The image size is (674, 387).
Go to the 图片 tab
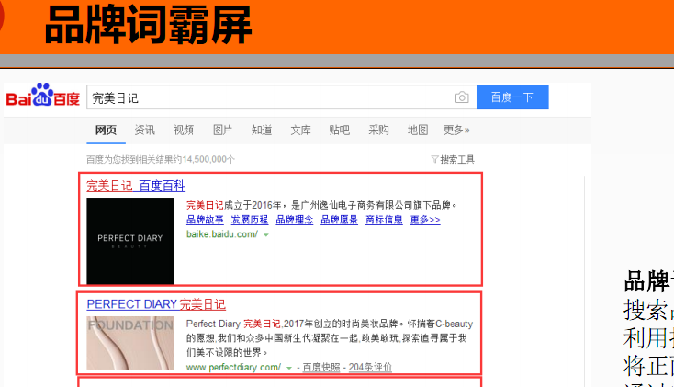[x=222, y=130]
